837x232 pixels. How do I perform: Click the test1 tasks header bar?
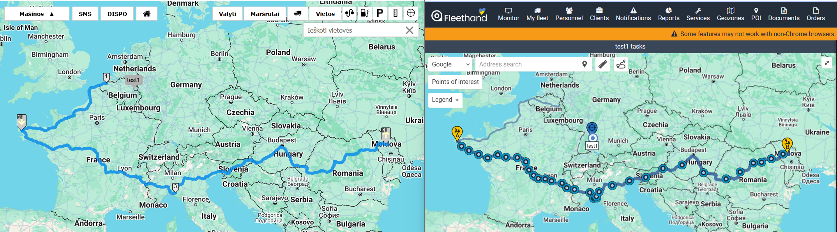630,47
